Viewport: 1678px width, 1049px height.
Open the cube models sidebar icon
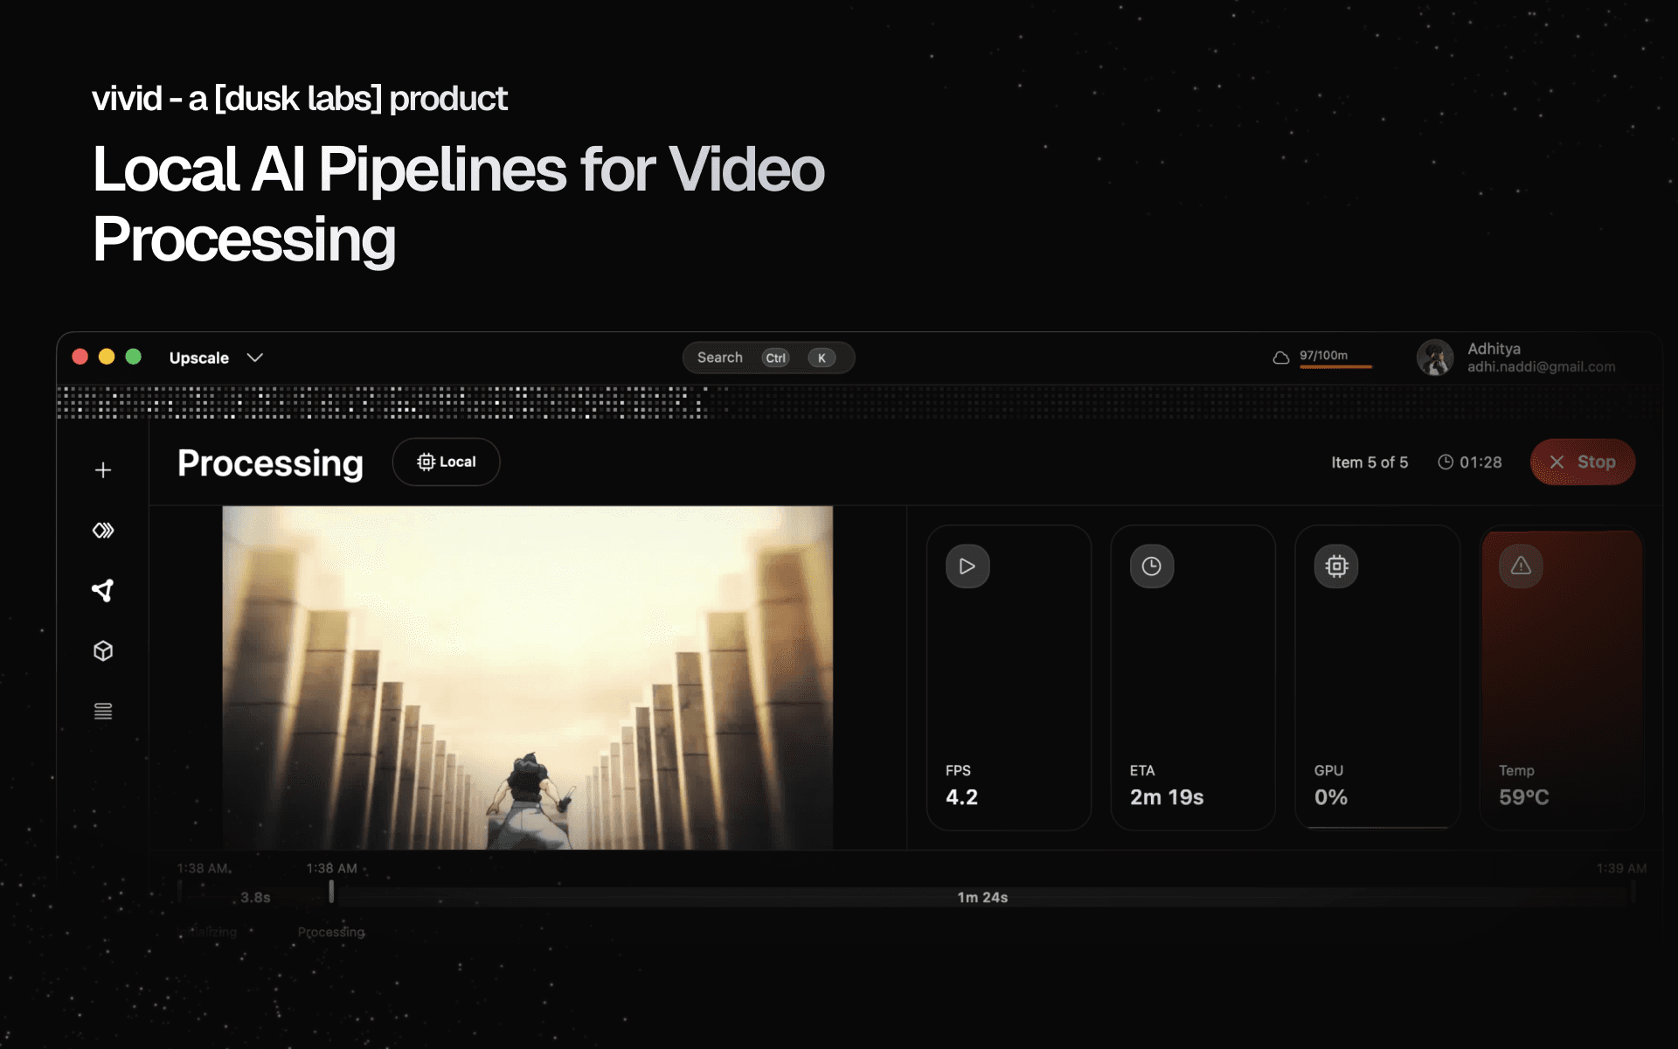point(103,651)
